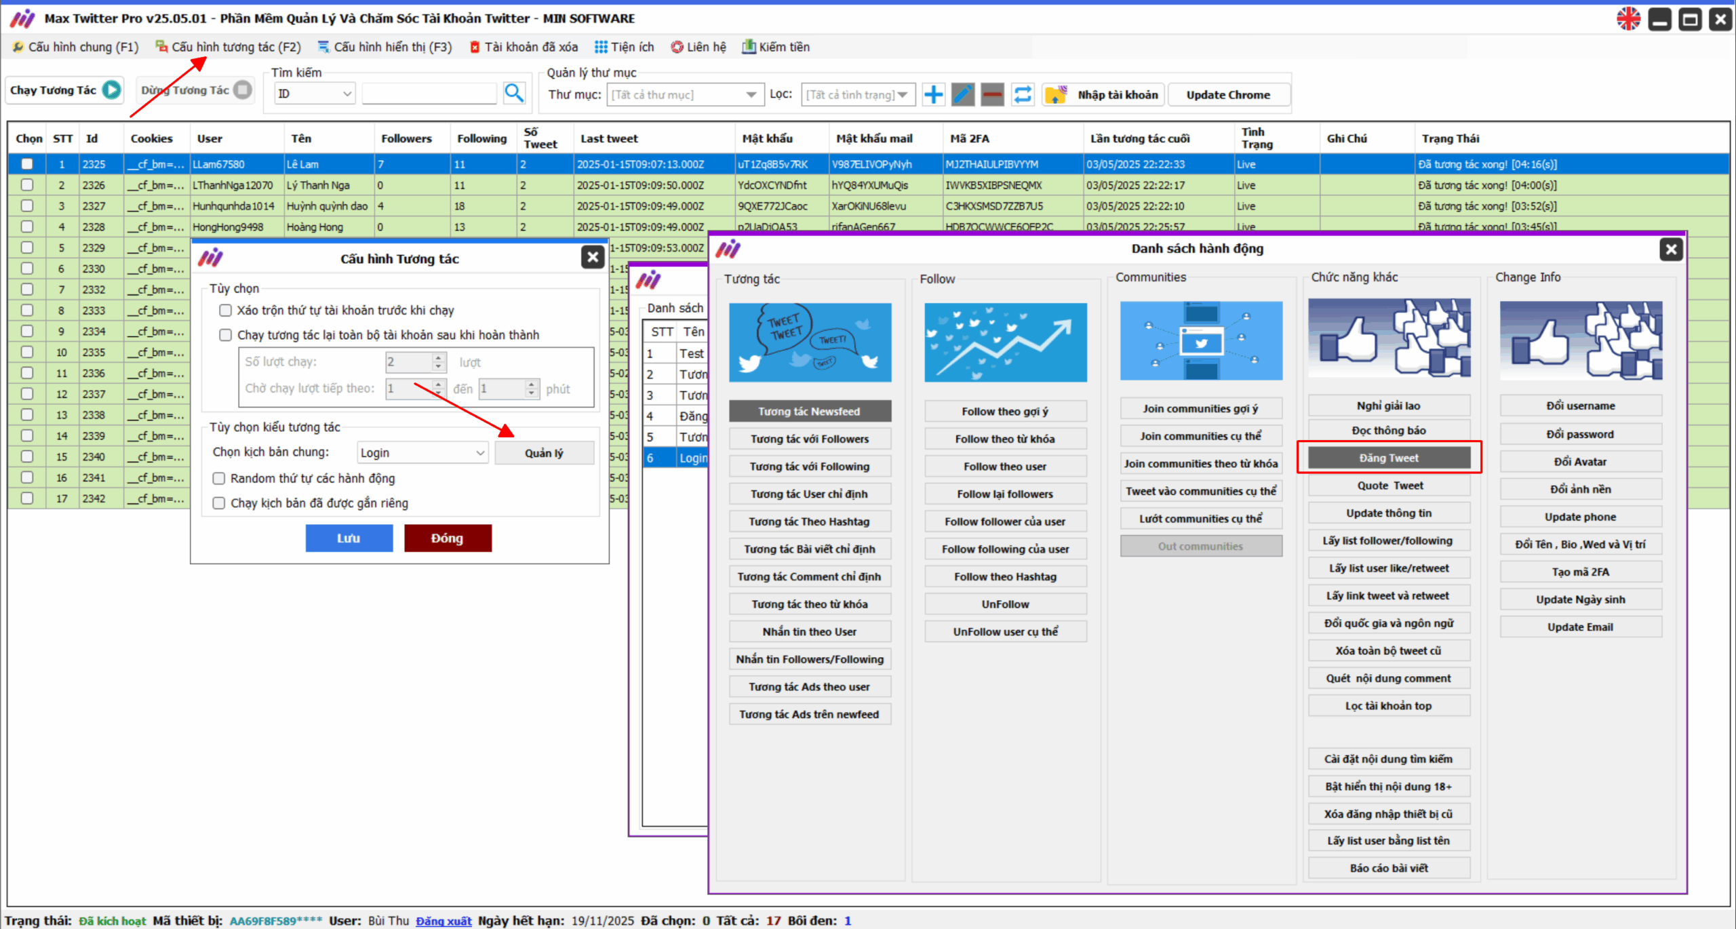Viewport: 1736px width, 929px height.
Task: Select Join communities gợi ý action
Action: (x=1201, y=408)
